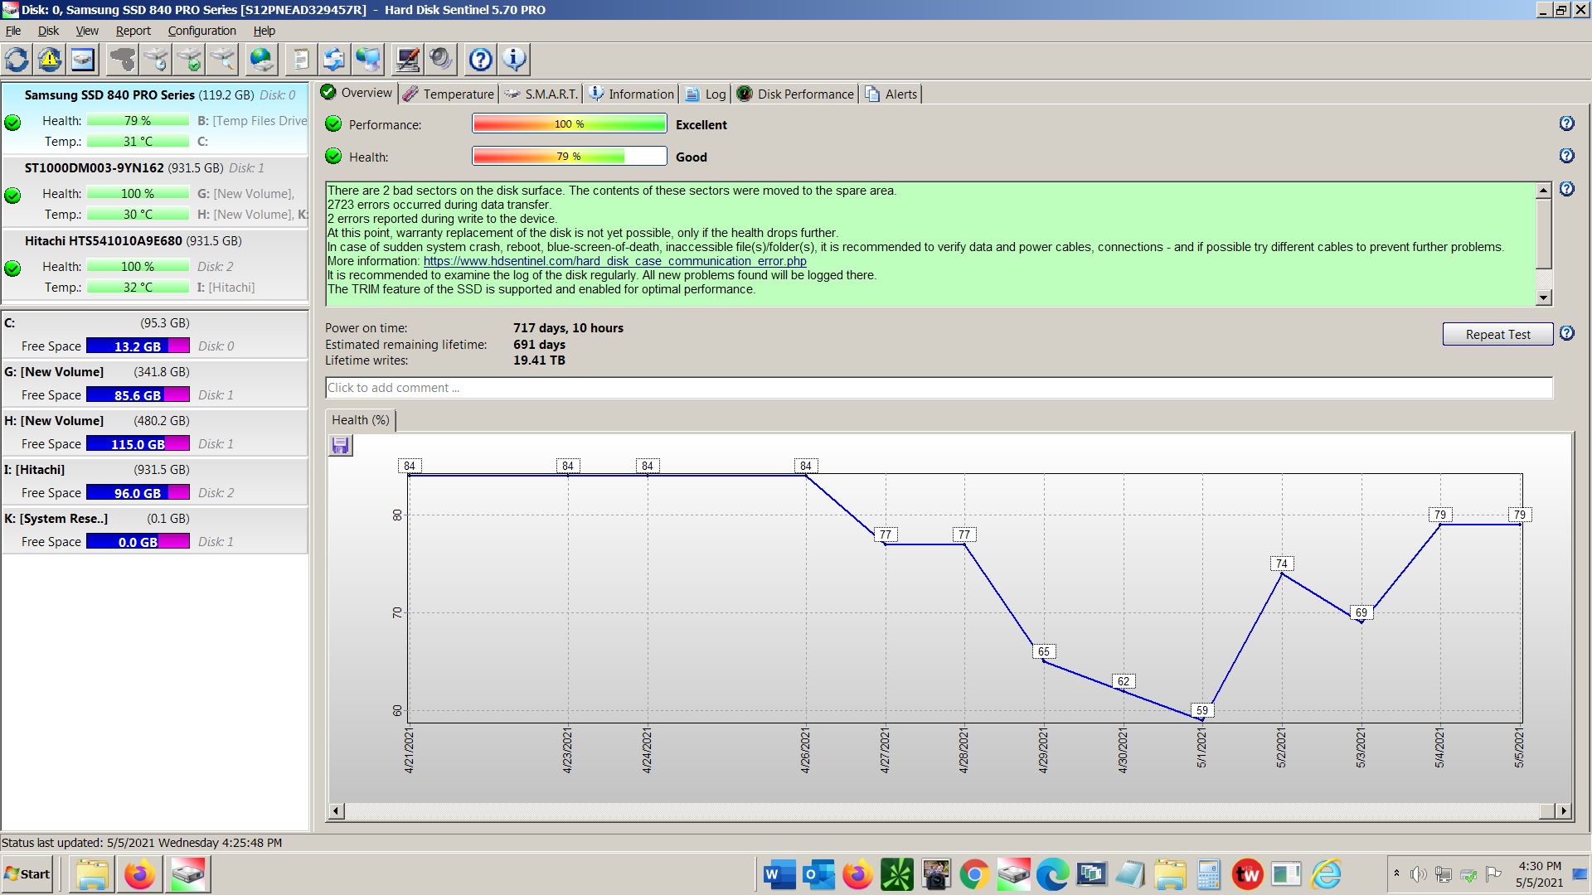Viewport: 1592px width, 895px height.
Task: Click the volume icon in the system tray
Action: coord(1419,874)
